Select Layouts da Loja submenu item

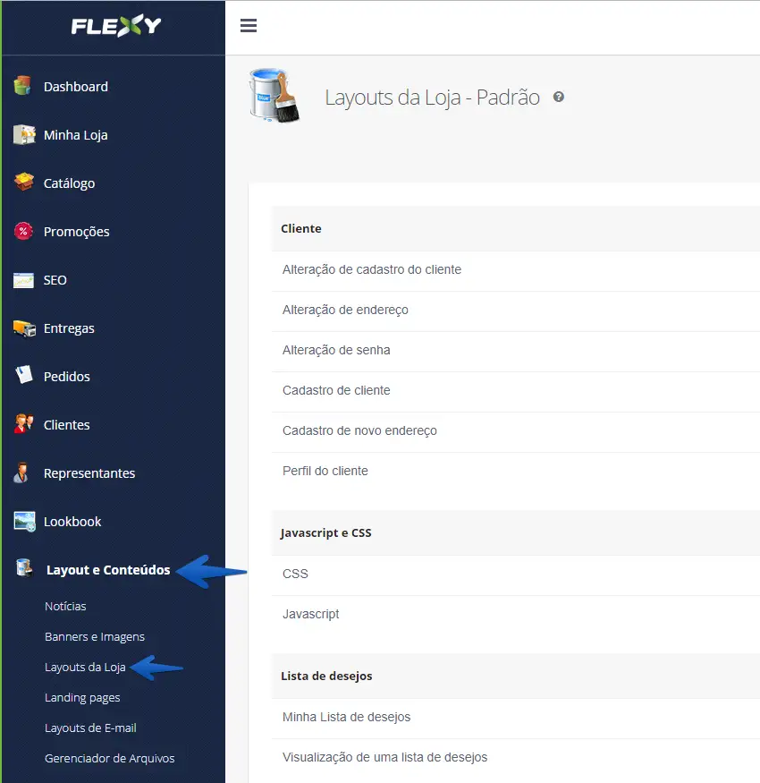tap(85, 668)
